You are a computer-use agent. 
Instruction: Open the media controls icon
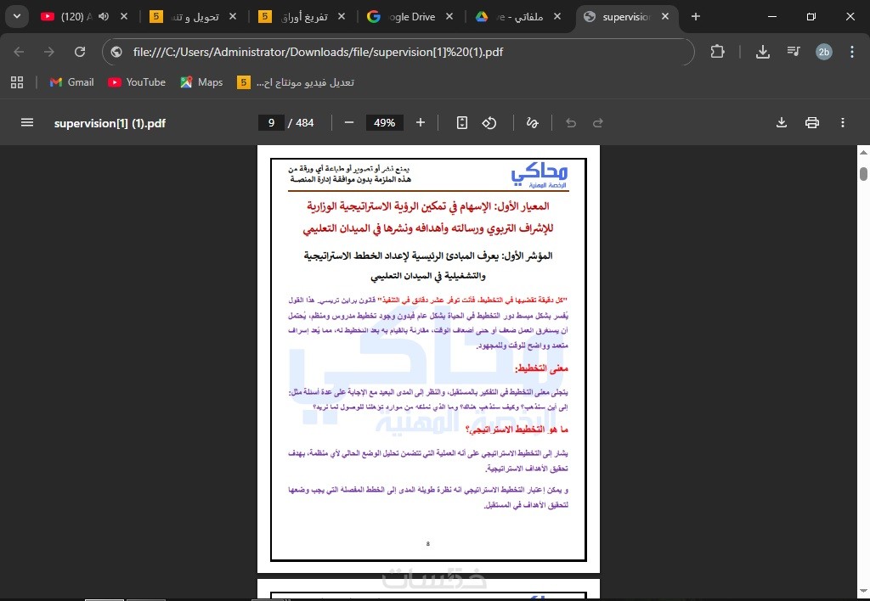point(794,52)
